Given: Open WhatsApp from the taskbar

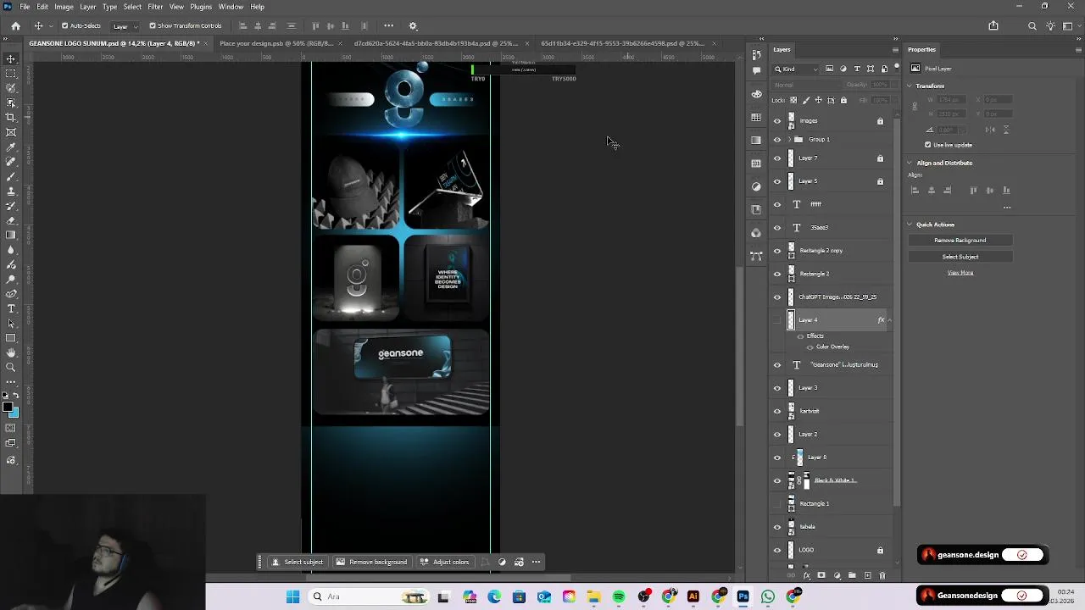Looking at the screenshot, I should point(768,596).
